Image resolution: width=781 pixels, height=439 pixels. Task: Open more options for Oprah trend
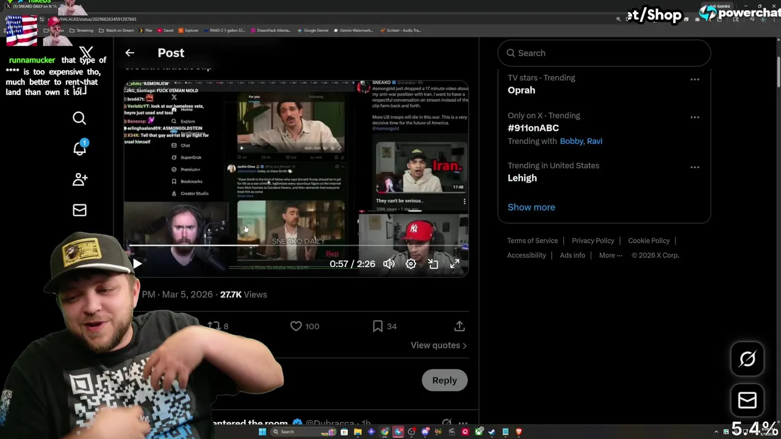694,79
